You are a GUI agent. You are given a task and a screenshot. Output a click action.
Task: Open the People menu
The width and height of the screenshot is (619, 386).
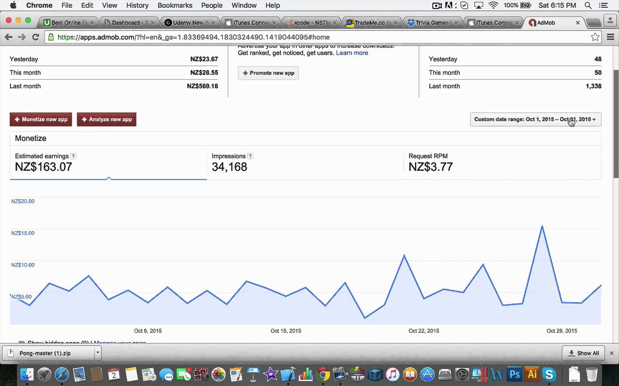pyautogui.click(x=212, y=5)
